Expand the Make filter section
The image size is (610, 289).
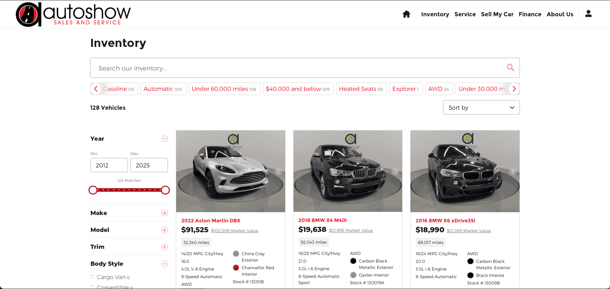(164, 213)
